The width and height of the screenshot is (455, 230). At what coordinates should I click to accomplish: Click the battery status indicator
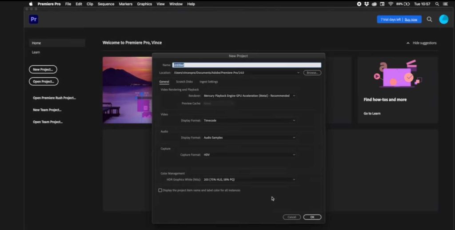coord(403,4)
